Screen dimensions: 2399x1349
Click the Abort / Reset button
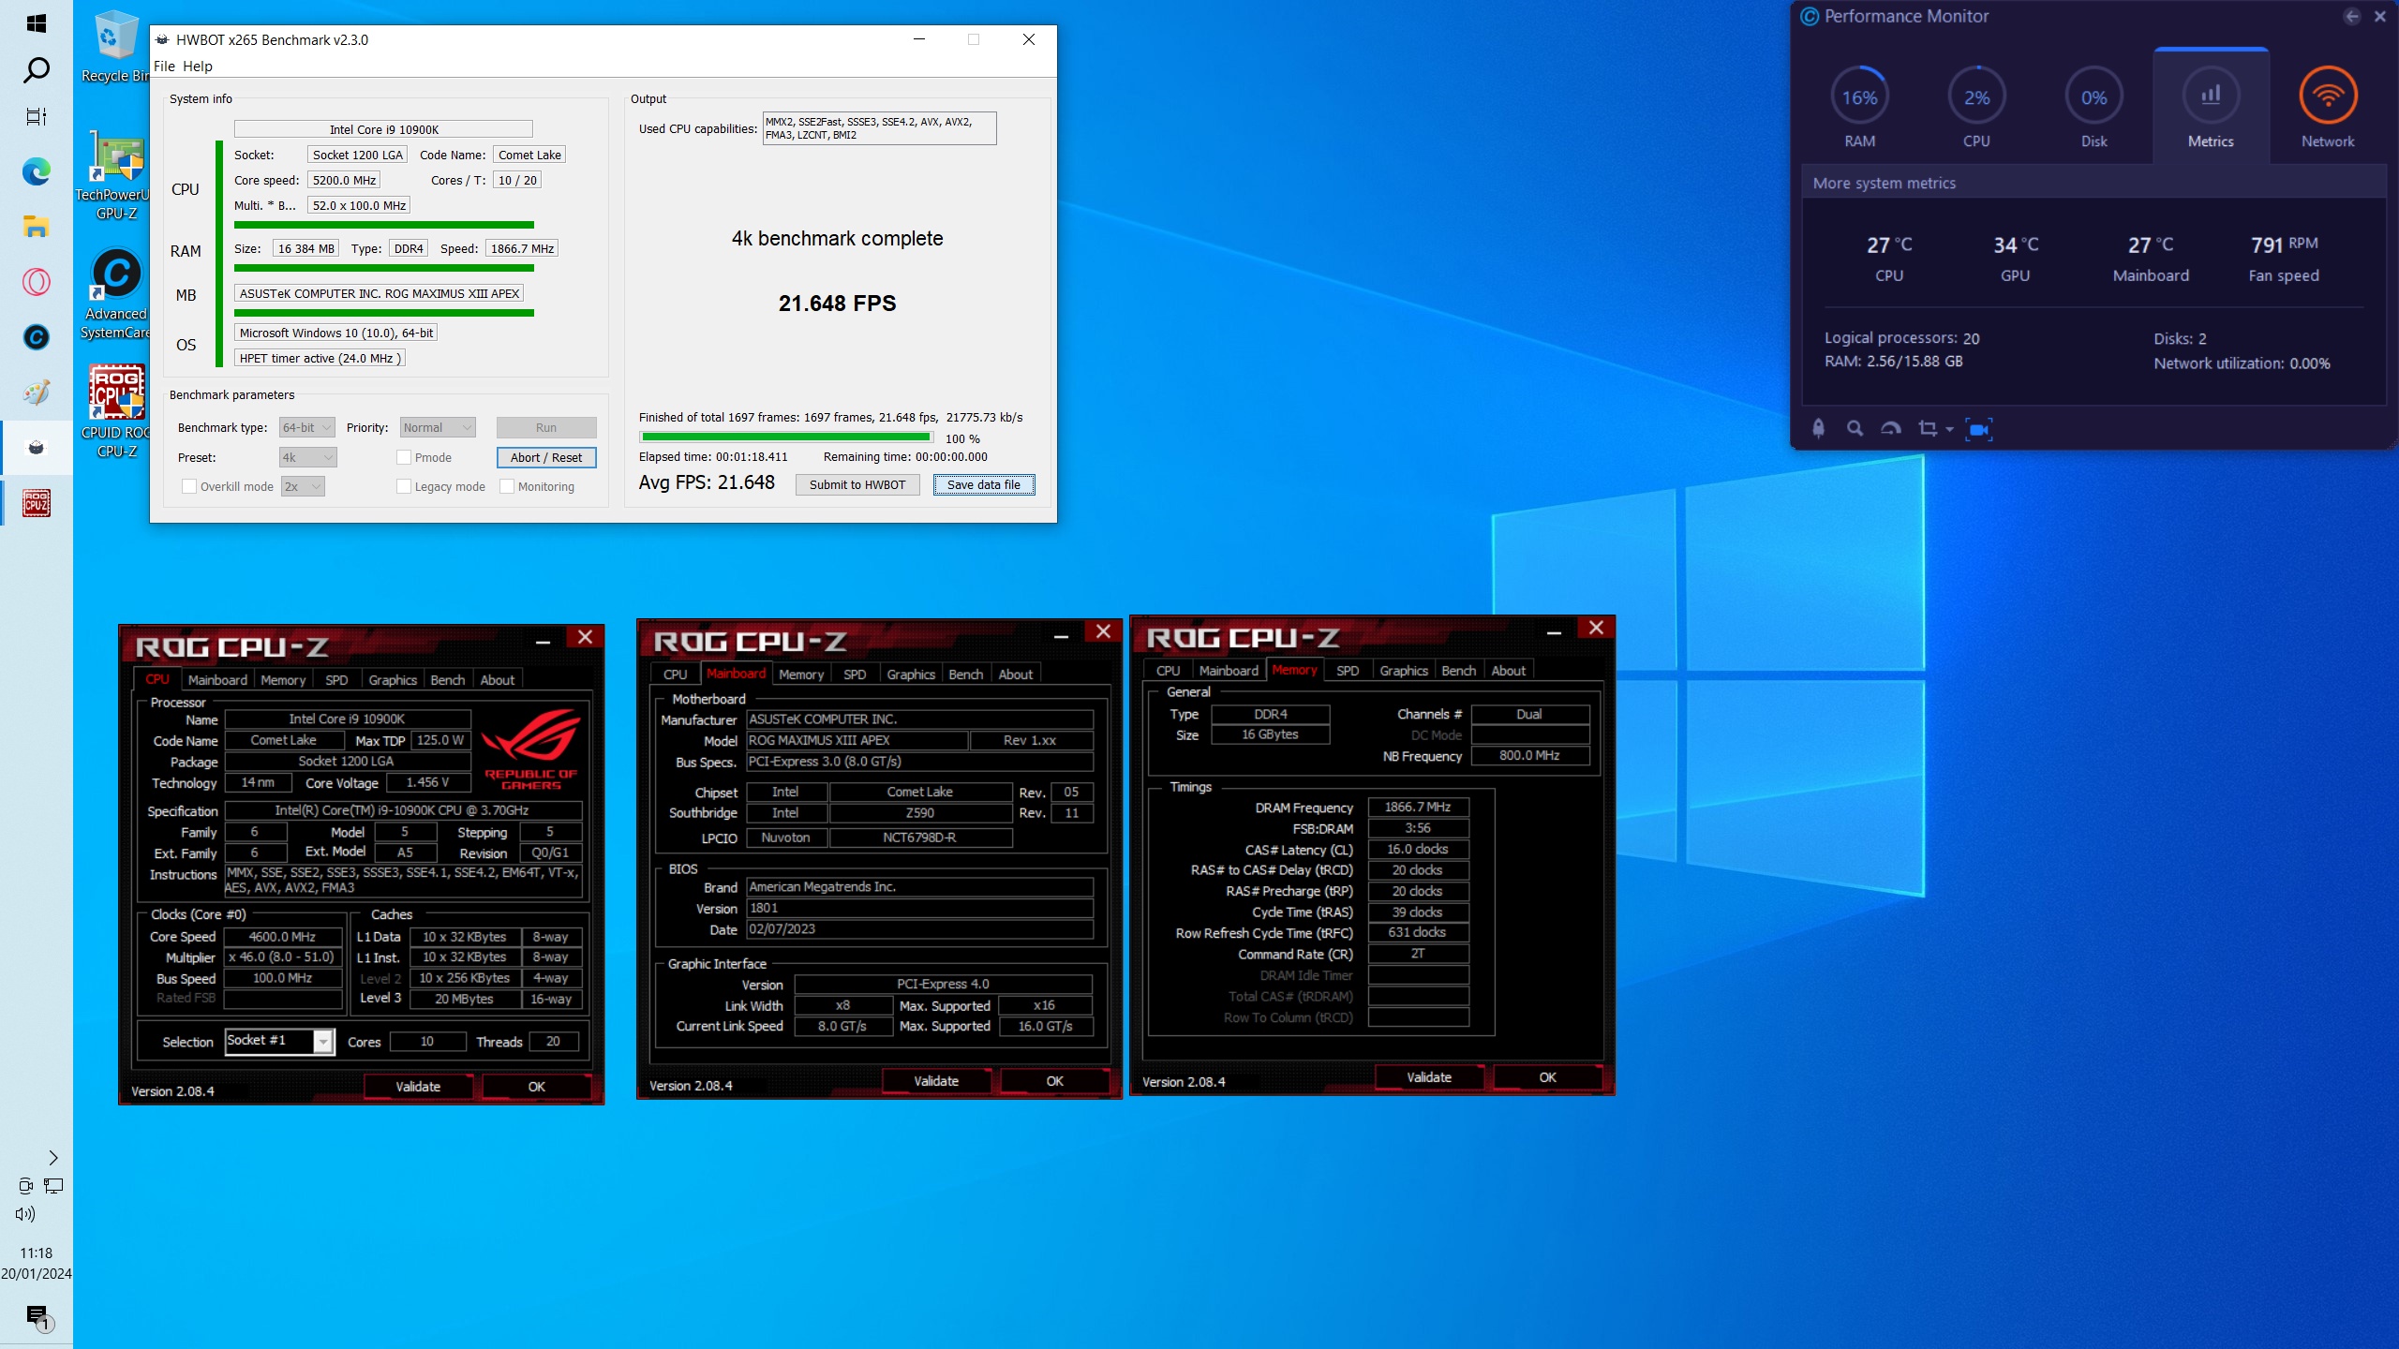click(545, 457)
